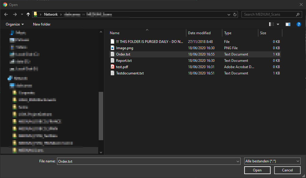Image resolution: width=306 pixels, height=178 pixels.
Task: Expand the File name history dropdown
Action: click(238, 161)
